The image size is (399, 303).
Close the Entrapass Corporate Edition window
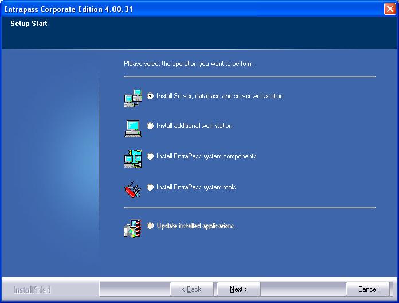tap(390, 9)
